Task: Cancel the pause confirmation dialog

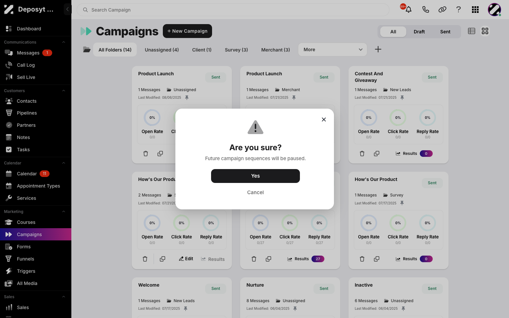Action: (255, 193)
